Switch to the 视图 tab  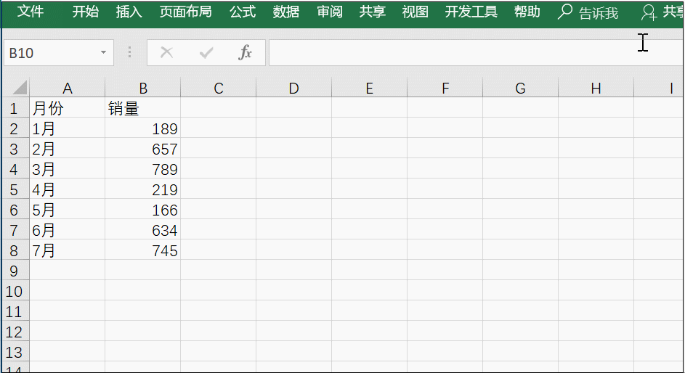415,12
